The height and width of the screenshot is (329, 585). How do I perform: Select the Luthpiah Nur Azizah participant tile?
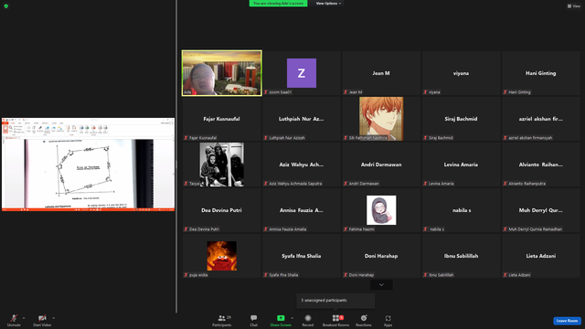click(302, 119)
